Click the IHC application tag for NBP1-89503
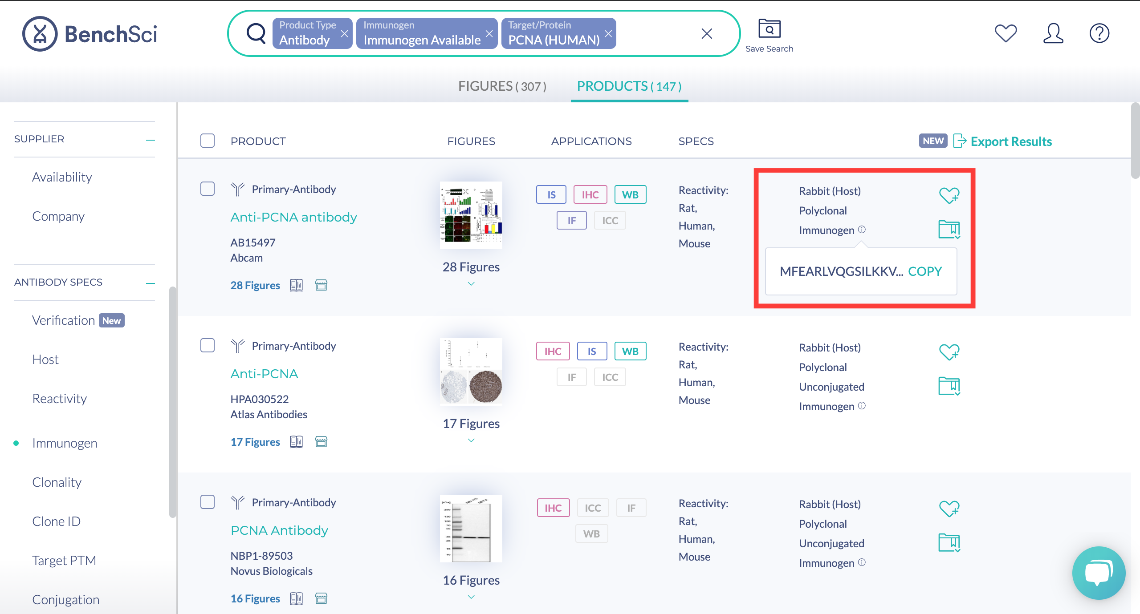The image size is (1140, 614). pyautogui.click(x=554, y=508)
